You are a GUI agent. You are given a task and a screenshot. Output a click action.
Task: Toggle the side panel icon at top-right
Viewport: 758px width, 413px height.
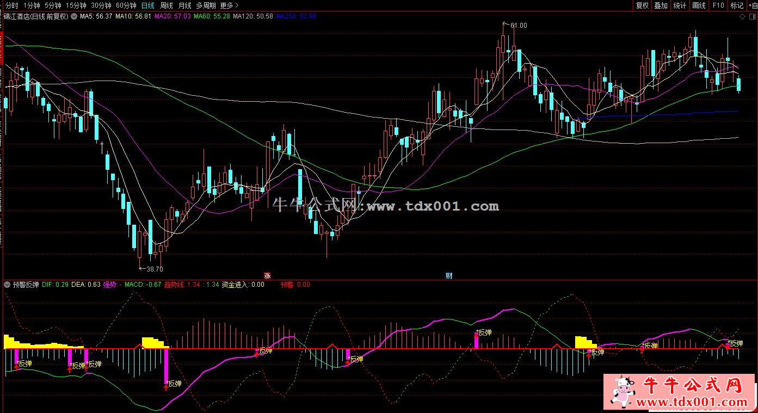click(751, 16)
